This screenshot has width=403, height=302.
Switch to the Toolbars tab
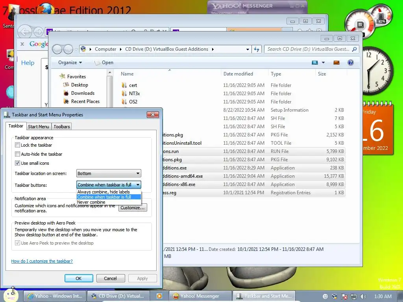62,126
